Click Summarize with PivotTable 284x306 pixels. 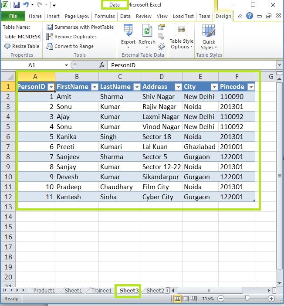point(80,27)
